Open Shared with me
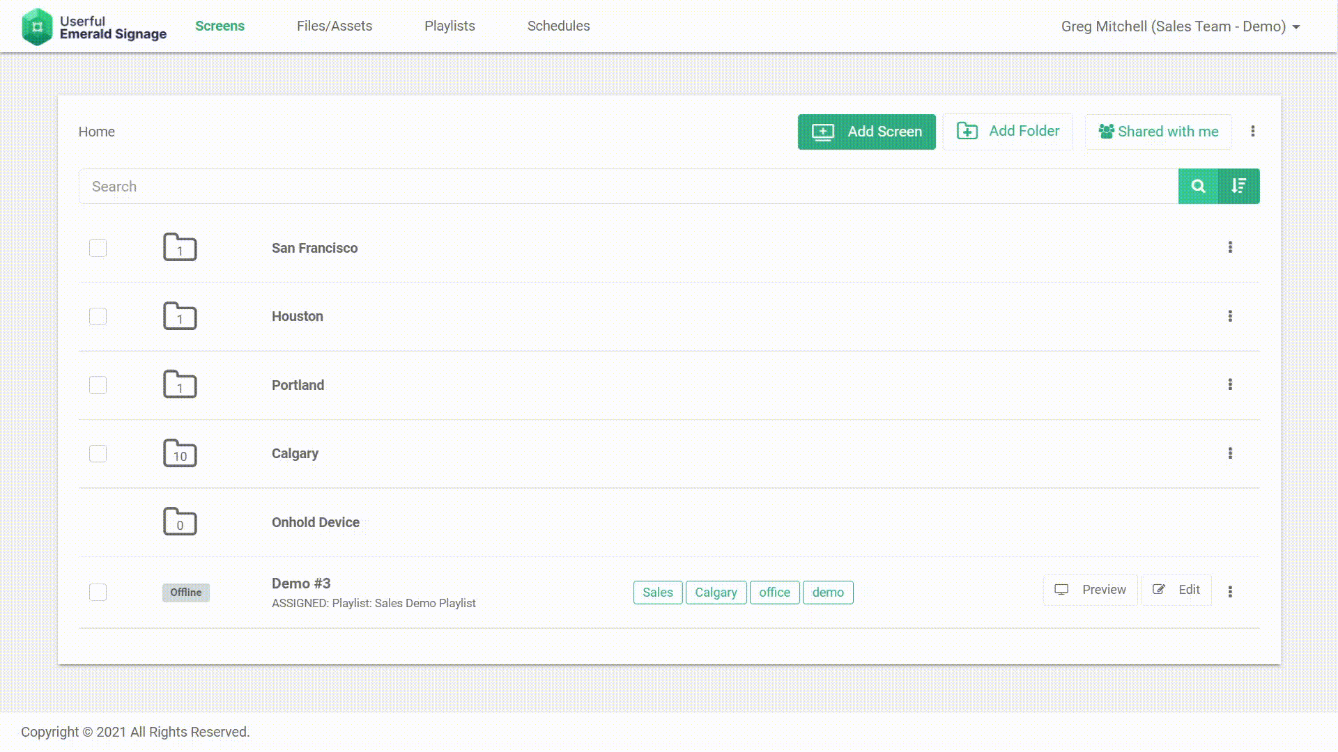 pyautogui.click(x=1158, y=132)
